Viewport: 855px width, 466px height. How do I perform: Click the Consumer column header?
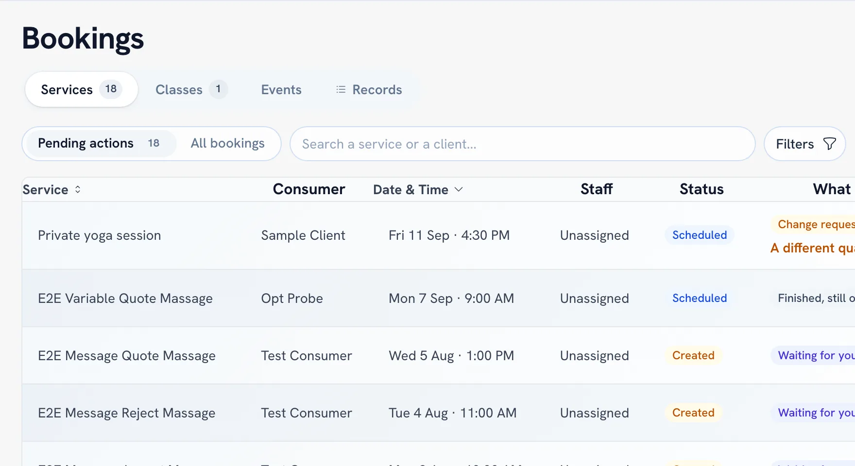click(309, 189)
